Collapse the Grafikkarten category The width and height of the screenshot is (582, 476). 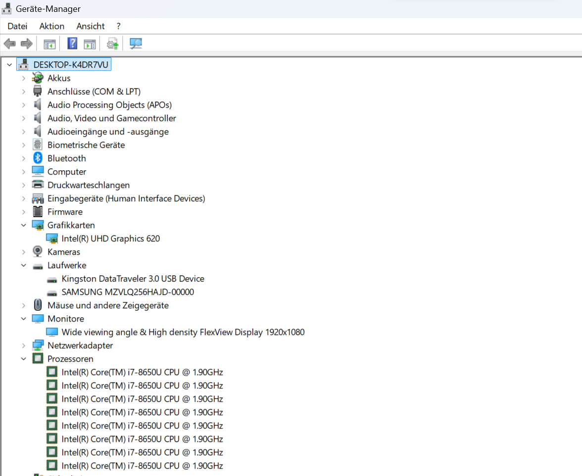pos(24,225)
